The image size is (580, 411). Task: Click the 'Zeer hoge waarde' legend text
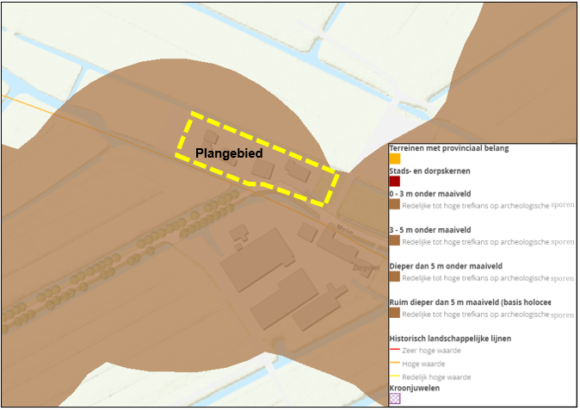(x=432, y=351)
